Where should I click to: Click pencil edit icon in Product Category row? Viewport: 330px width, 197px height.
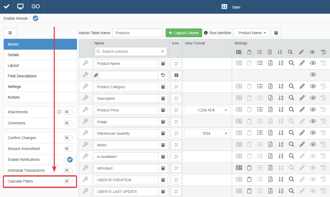tap(302, 86)
